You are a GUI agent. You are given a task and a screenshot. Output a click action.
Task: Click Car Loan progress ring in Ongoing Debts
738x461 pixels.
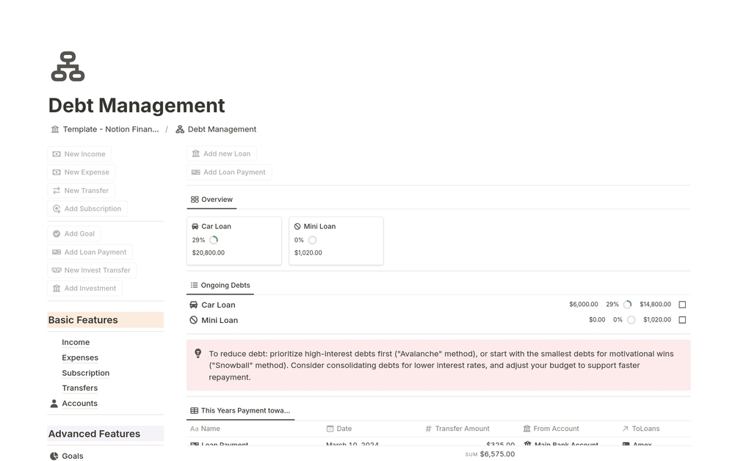point(627,305)
